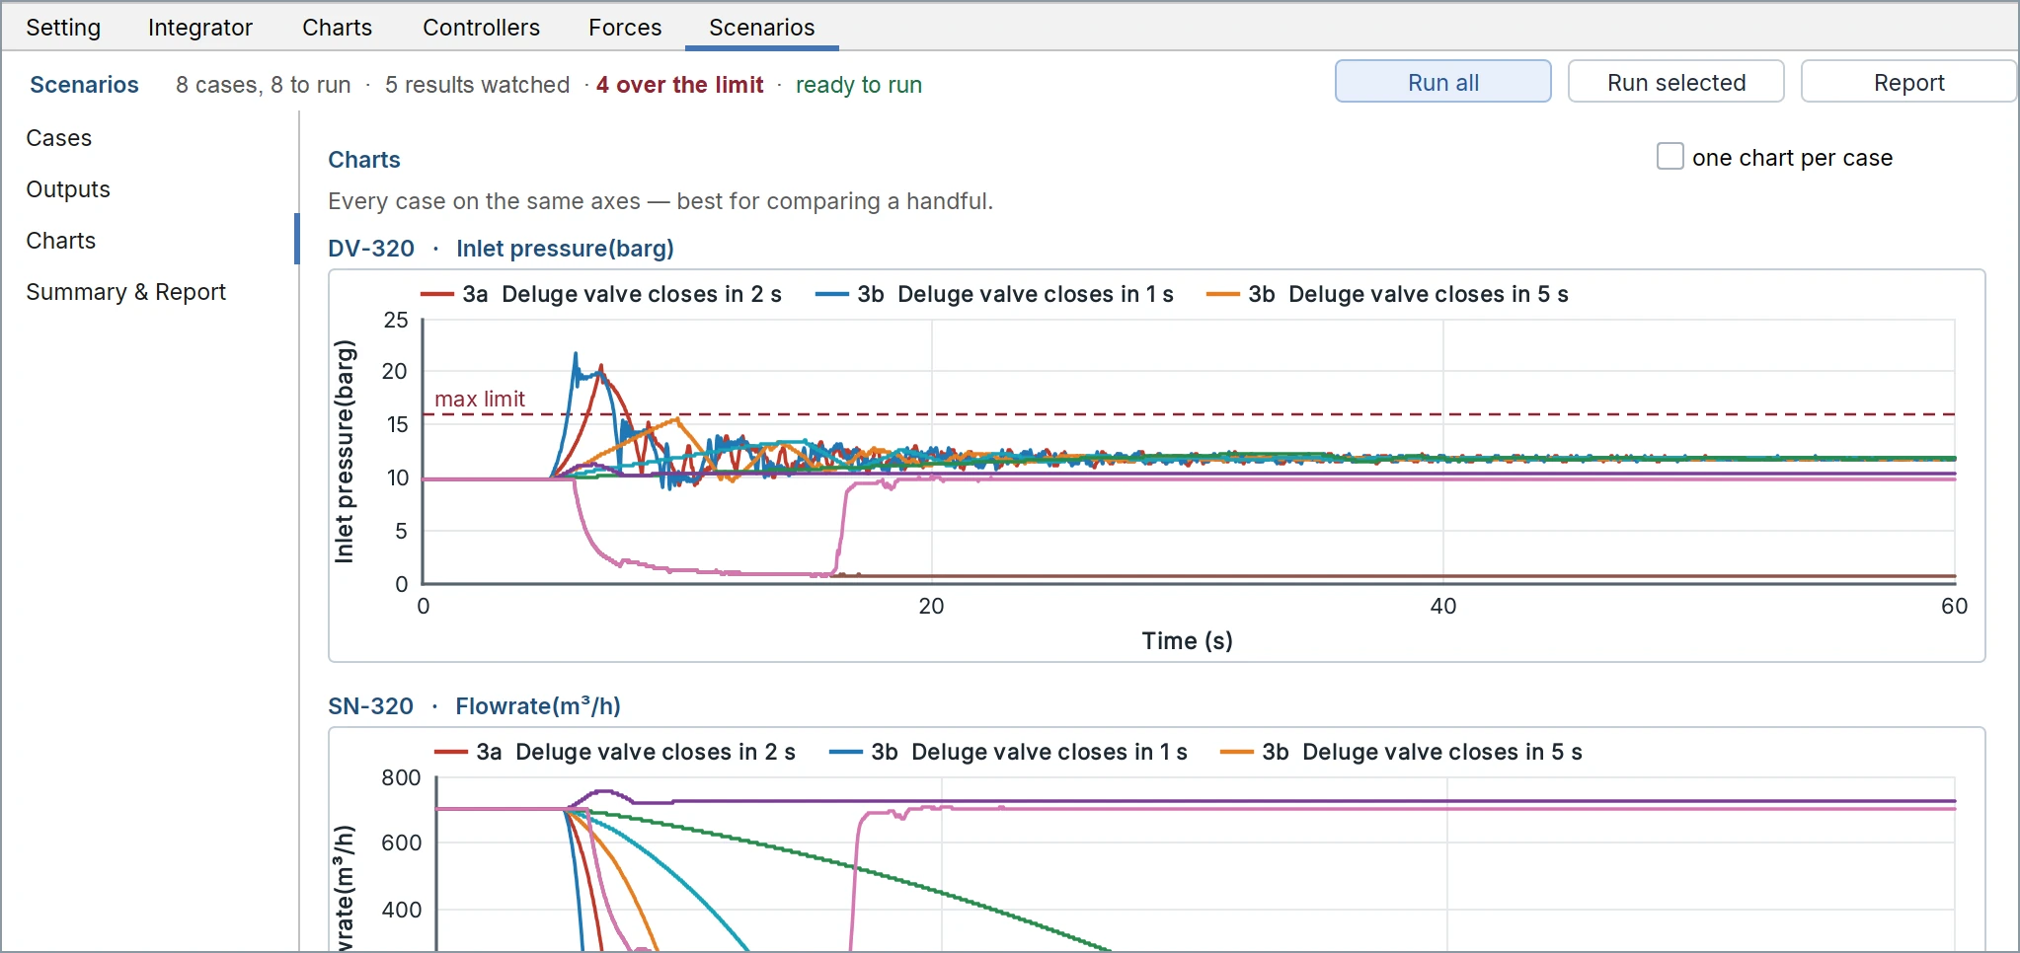This screenshot has height=953, width=2020.
Task: Open the top Charts tab
Action: point(338,28)
